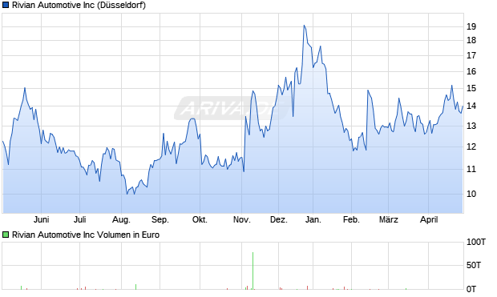Viewport: 497px width, 297px height.
Task: Click the 'Rivian Automotive Inc Volumen in Euro' label
Action: pyautogui.click(x=86, y=235)
